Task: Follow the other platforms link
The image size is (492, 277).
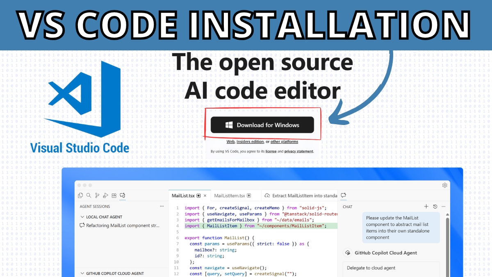Action: 284,142
